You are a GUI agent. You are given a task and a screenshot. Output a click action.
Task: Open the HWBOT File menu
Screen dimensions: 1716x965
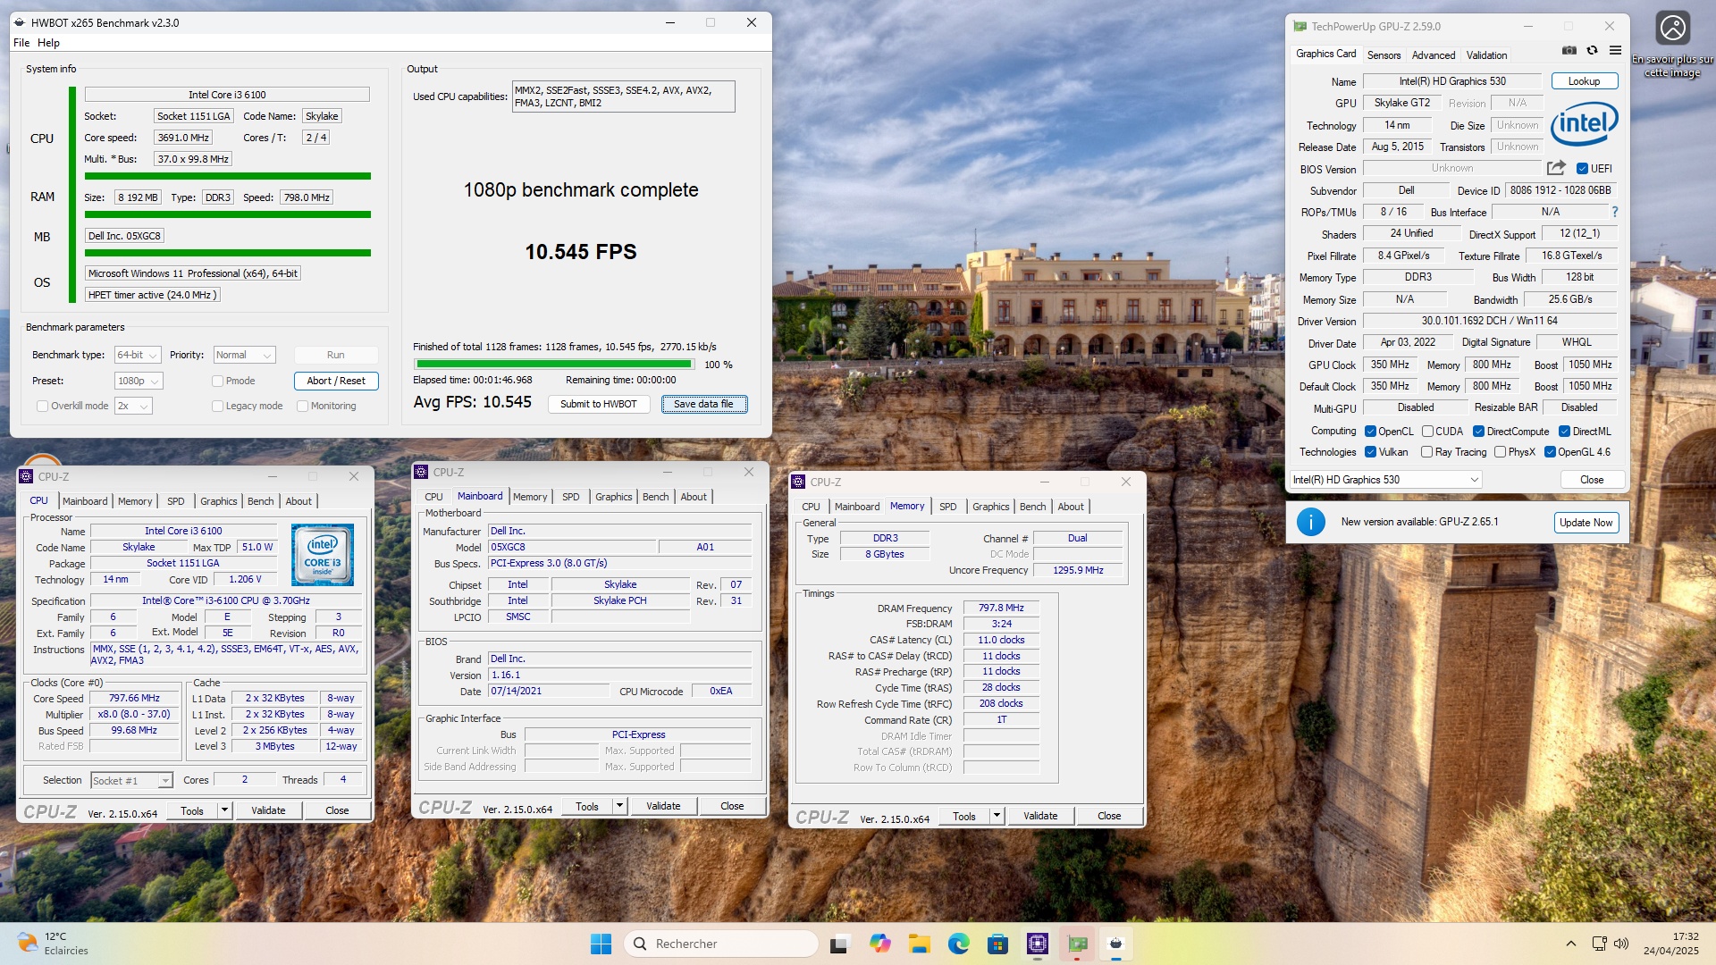[21, 43]
